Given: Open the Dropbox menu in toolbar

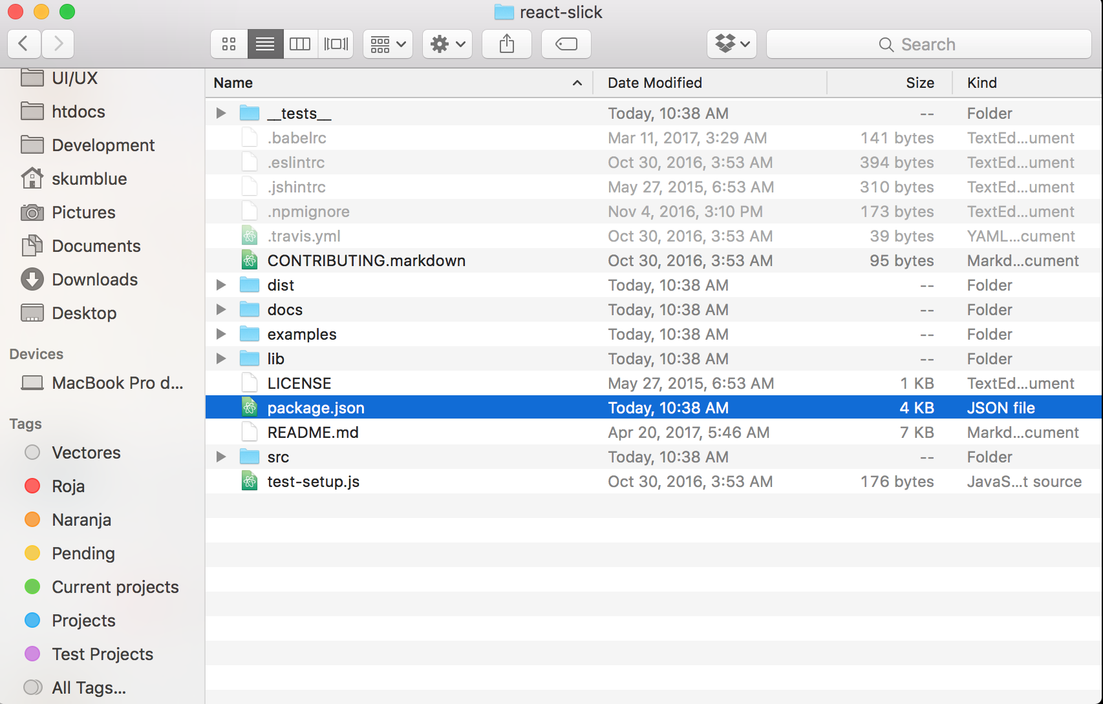Looking at the screenshot, I should point(731,44).
